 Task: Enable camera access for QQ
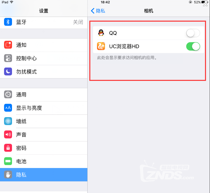(x=193, y=33)
